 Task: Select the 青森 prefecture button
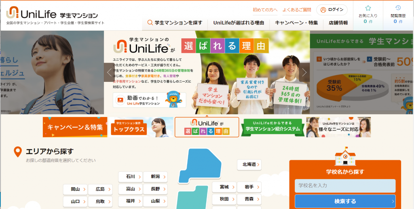[249, 199]
